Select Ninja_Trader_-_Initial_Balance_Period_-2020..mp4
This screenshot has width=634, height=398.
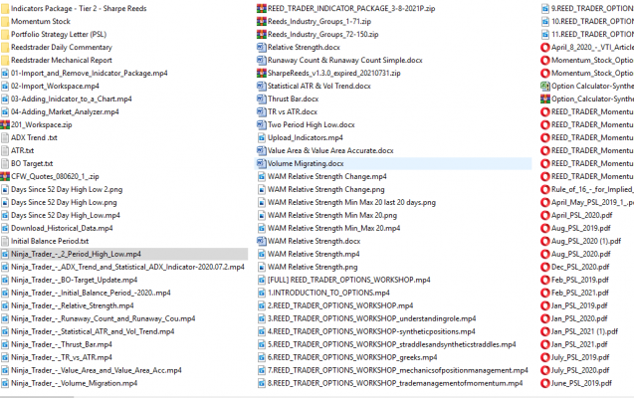[91, 293]
